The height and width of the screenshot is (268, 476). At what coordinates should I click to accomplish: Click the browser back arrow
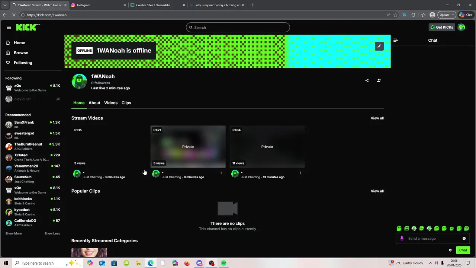5,15
